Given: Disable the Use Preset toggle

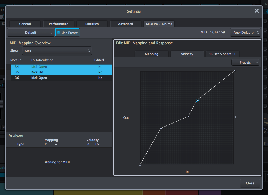Looking at the screenshot, I should click(x=67, y=32).
